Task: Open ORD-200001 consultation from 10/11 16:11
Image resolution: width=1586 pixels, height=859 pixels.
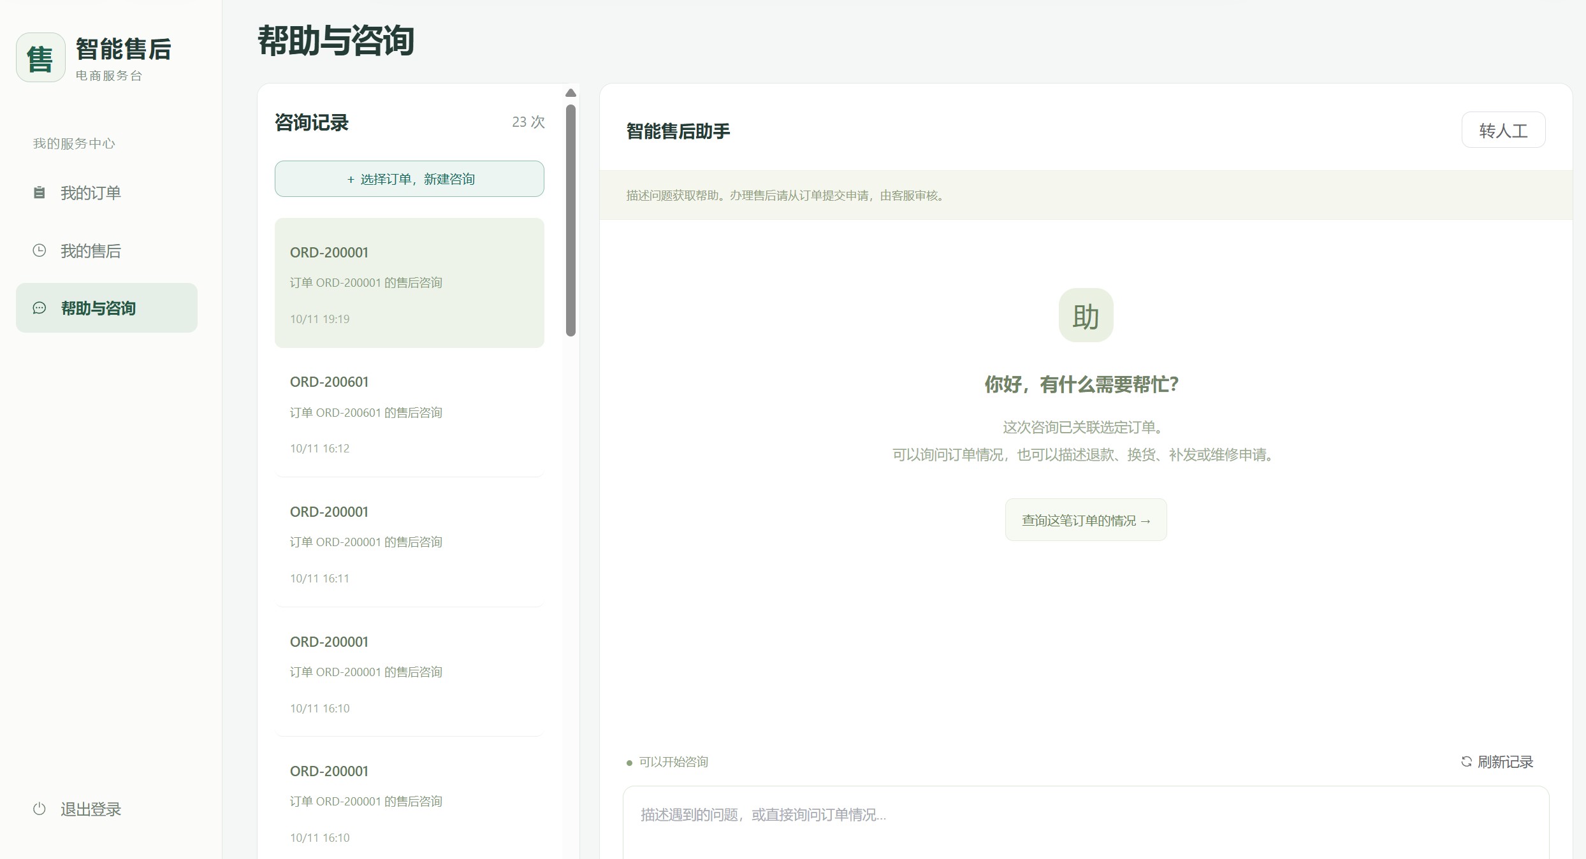Action: 409,543
